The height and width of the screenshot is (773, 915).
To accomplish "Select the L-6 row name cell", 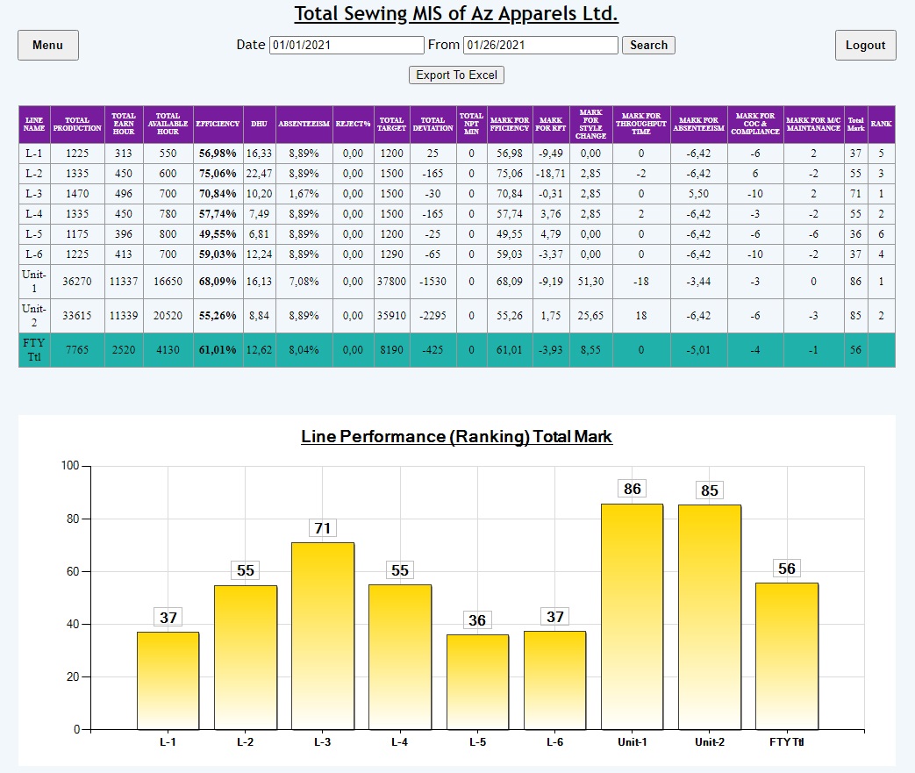I will [34, 254].
